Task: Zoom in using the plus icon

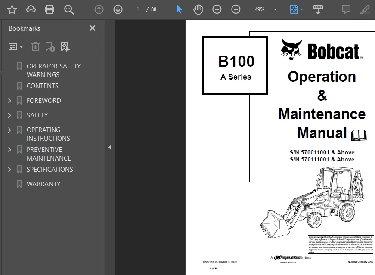Action: pos(236,9)
